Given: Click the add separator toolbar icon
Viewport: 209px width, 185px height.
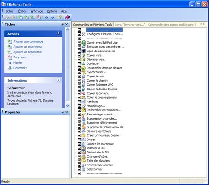Looking at the screenshot, I should pos(32,18).
